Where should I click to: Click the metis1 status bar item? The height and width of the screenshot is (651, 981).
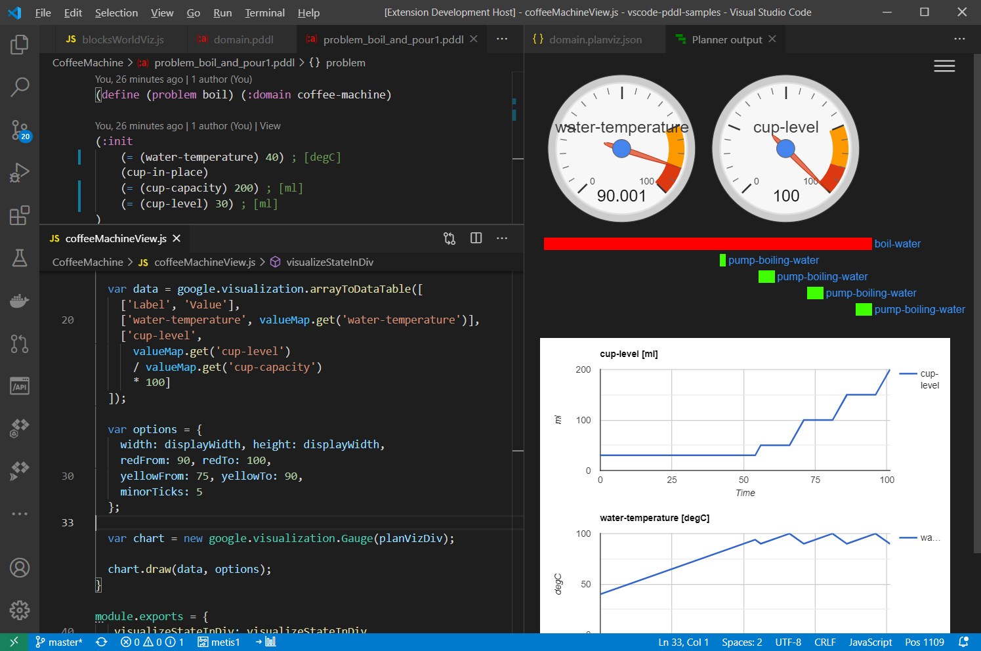[x=219, y=642]
